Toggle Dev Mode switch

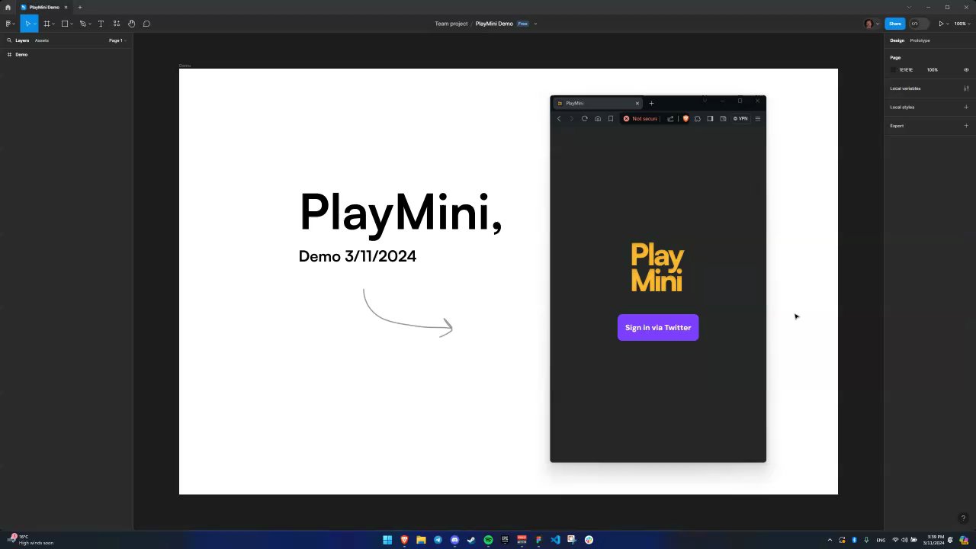(x=919, y=24)
